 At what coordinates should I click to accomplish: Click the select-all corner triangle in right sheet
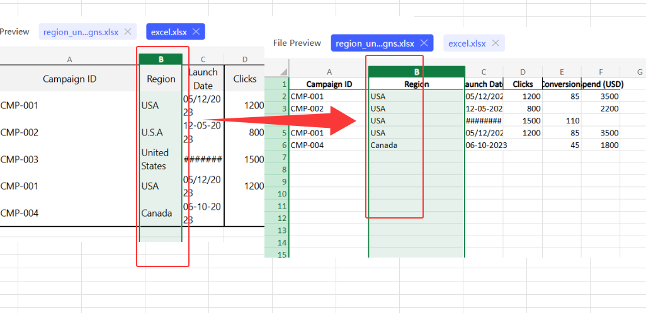point(283,72)
